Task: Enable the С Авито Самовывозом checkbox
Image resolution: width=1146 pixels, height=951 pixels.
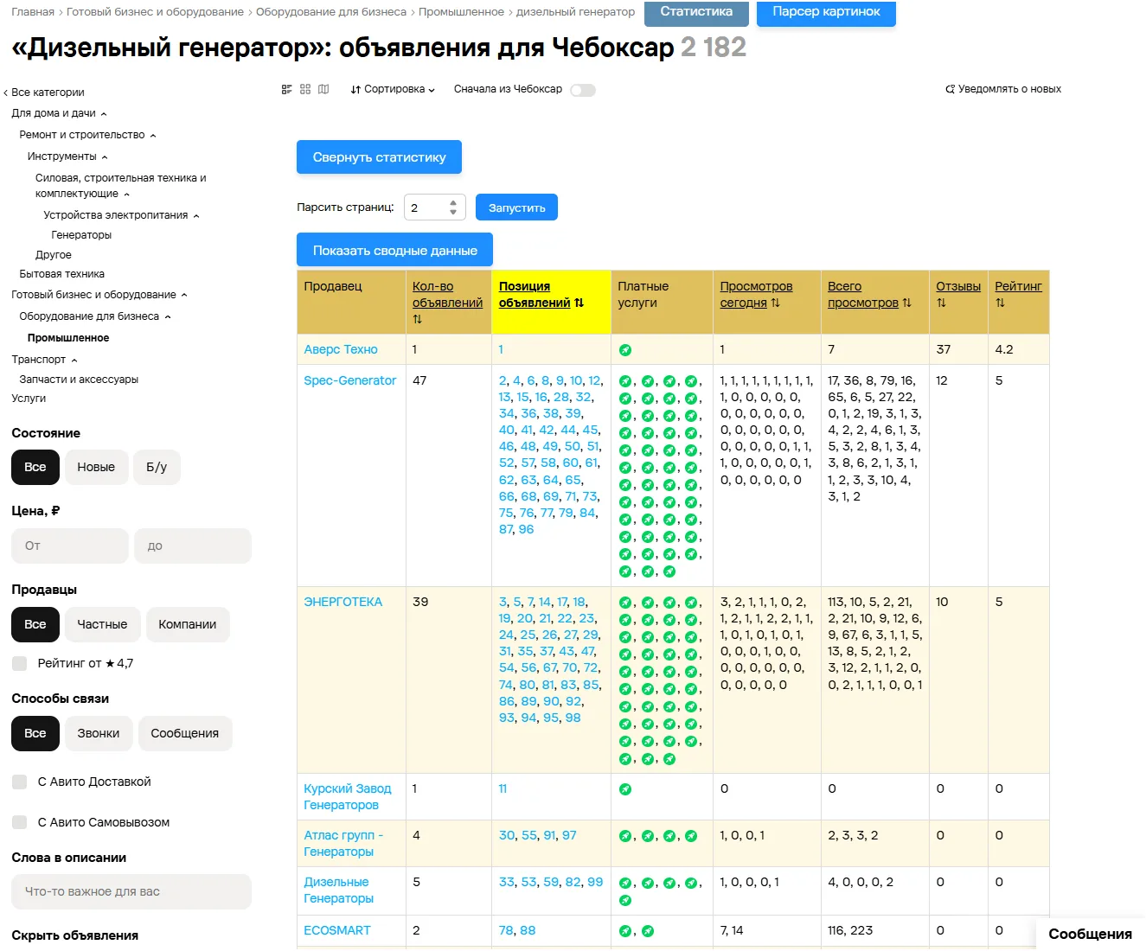Action: [19, 822]
